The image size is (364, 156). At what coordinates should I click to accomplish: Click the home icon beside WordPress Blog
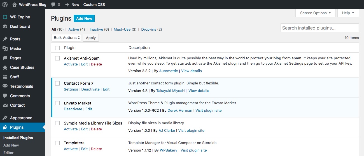15,4
